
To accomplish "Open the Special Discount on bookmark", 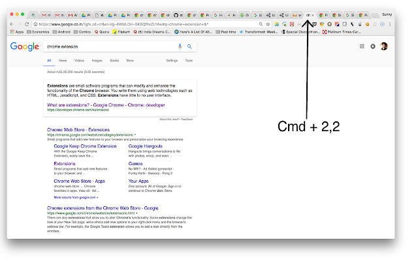I will 300,32.
